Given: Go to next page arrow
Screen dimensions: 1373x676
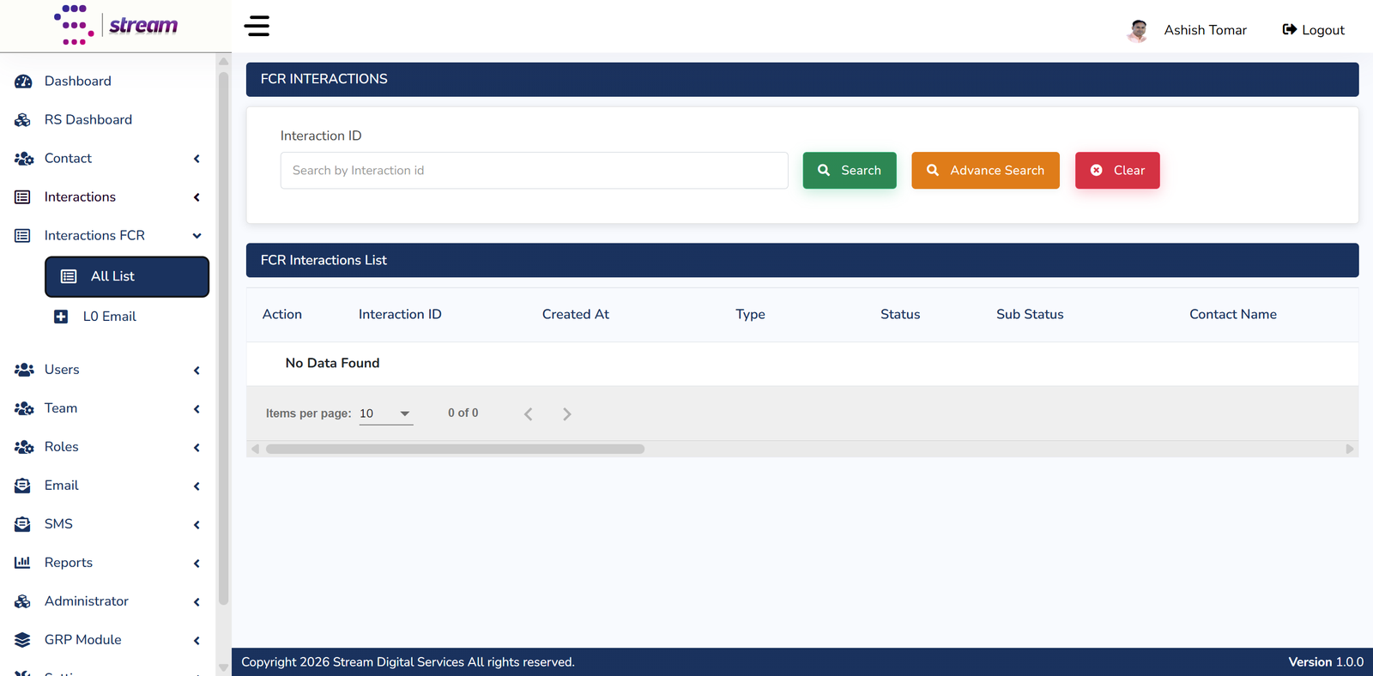Looking at the screenshot, I should 566,414.
